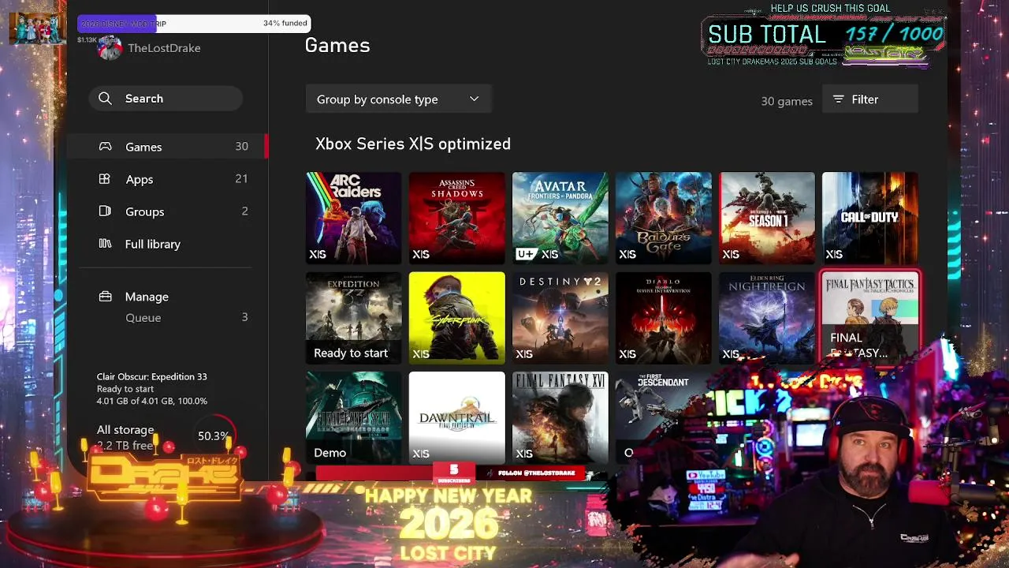Click the X|S badge on Final Fantasy XVI

524,454
